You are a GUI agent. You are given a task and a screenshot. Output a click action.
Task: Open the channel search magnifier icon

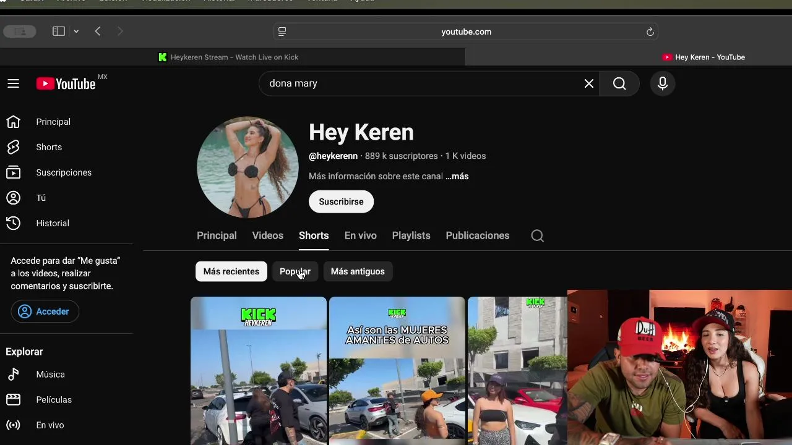coord(538,235)
